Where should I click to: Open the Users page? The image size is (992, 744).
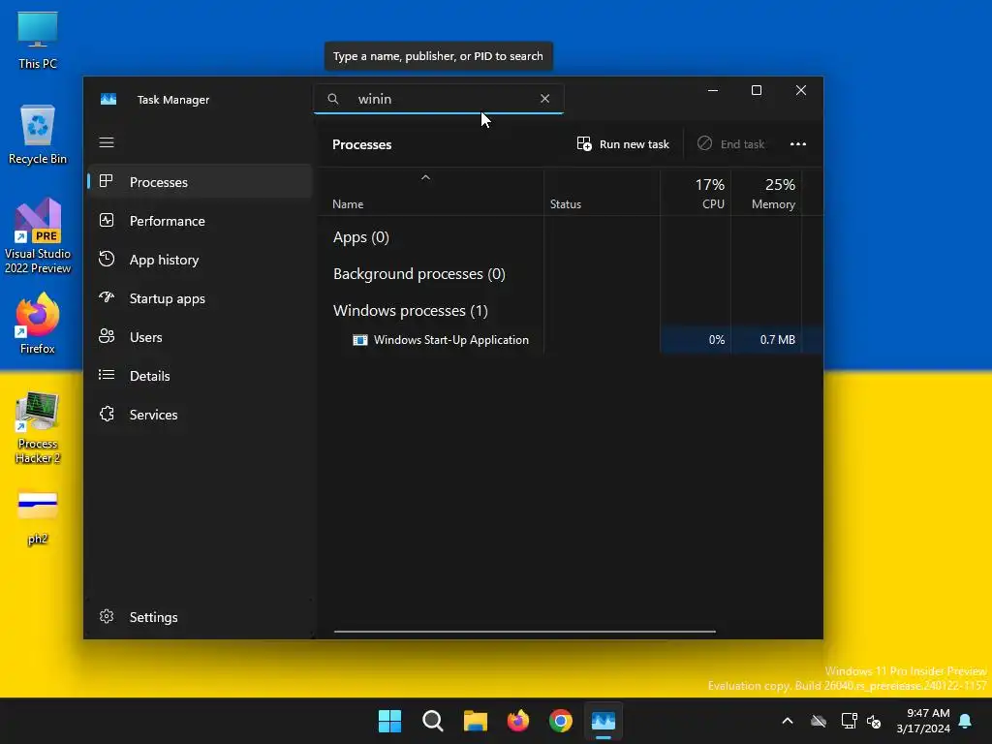click(200, 337)
